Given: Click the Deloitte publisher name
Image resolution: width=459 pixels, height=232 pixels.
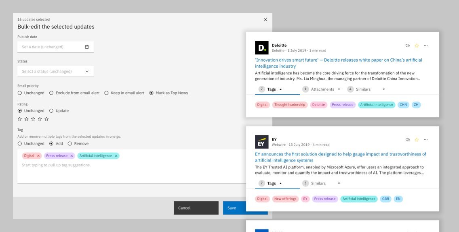Looking at the screenshot, I should pos(279,45).
